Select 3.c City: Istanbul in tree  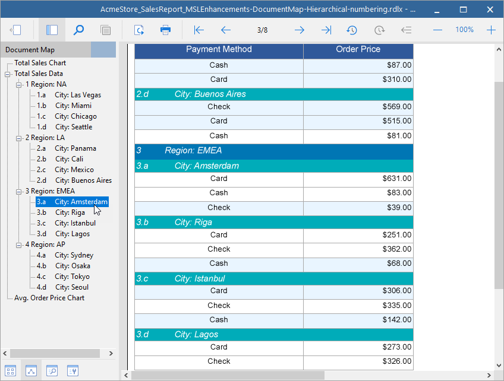coord(66,223)
